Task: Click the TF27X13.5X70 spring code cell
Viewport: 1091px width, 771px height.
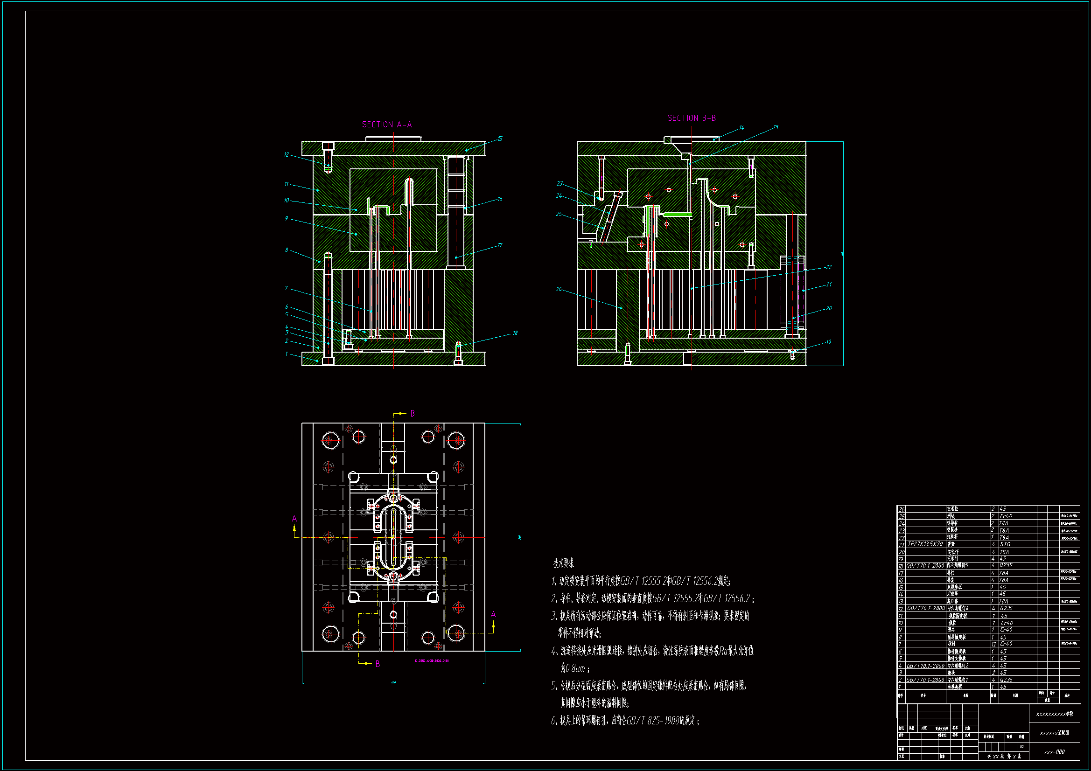Action: [925, 544]
